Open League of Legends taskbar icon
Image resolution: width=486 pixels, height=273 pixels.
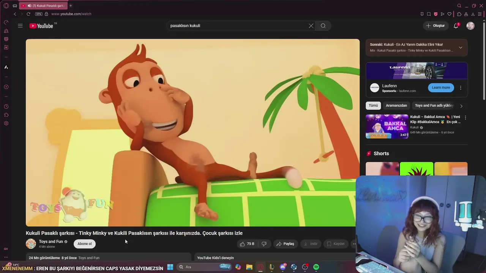(x=271, y=267)
